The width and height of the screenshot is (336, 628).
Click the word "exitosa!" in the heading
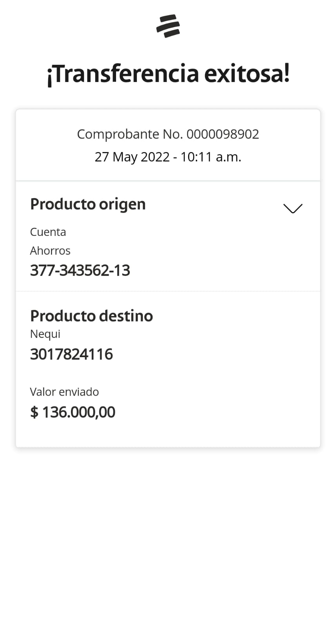(247, 74)
